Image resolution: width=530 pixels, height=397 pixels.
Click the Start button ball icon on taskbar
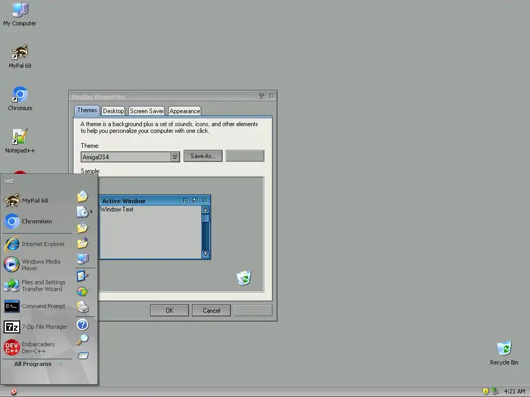click(x=13, y=392)
